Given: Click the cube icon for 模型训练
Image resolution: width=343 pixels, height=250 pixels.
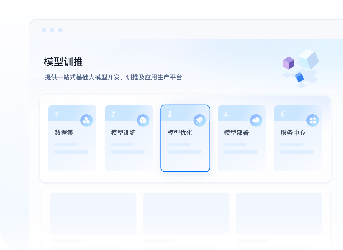Looking at the screenshot, I should (x=143, y=121).
